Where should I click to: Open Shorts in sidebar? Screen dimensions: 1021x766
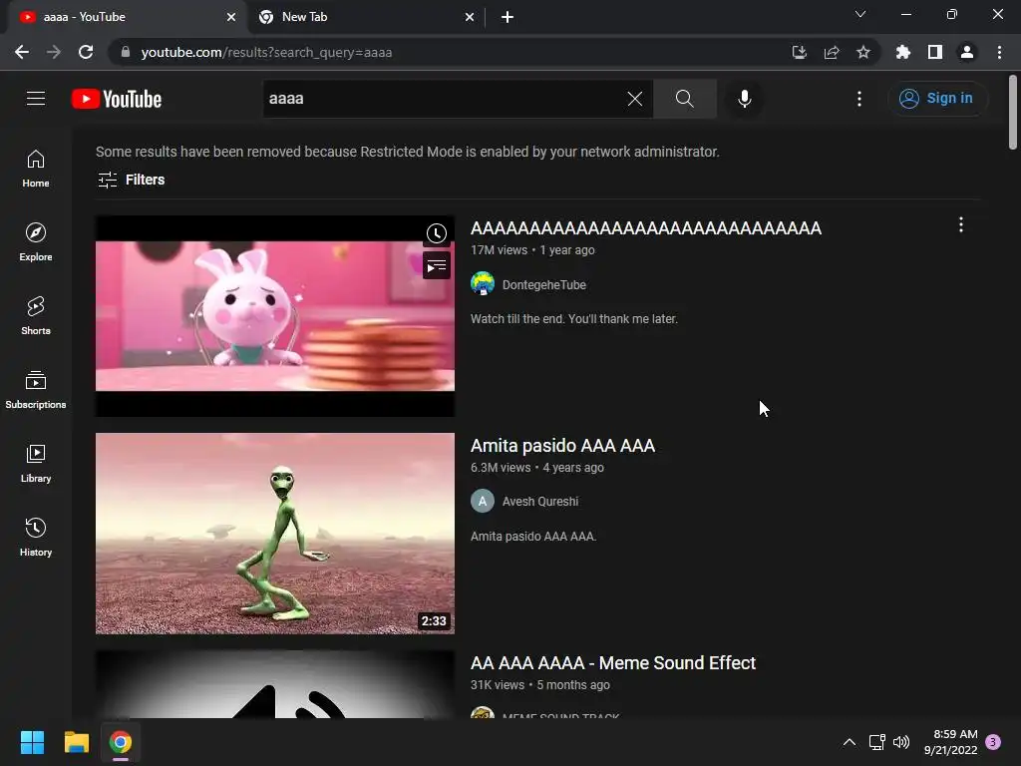click(36, 316)
